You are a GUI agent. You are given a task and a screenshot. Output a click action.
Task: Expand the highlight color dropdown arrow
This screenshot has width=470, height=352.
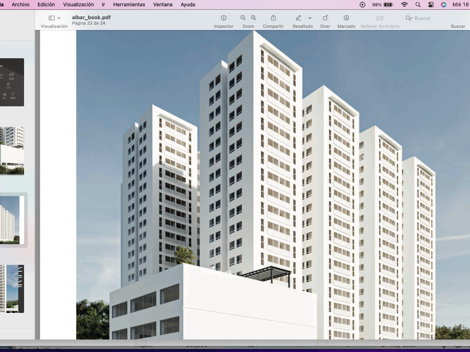tap(310, 18)
